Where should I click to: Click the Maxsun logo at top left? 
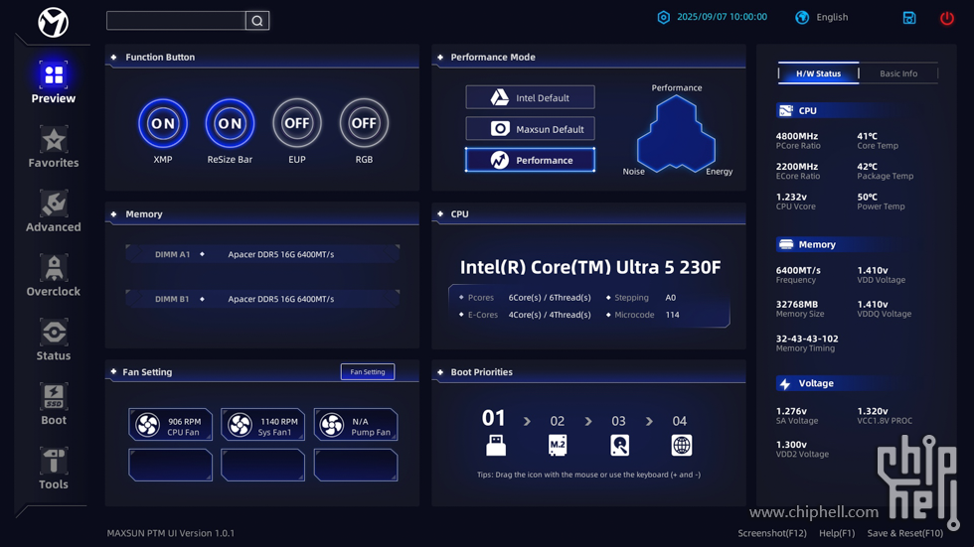54,22
